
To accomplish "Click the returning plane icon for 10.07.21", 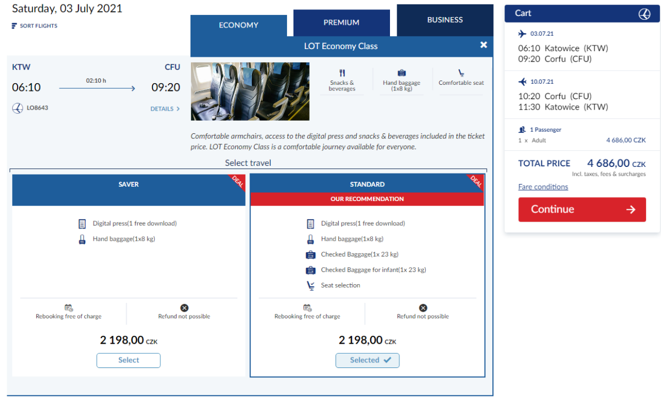I will click(x=523, y=82).
